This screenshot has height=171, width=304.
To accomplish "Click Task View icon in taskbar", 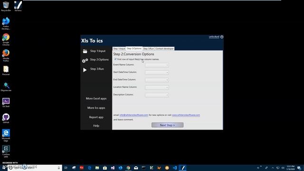I will click(66, 168).
